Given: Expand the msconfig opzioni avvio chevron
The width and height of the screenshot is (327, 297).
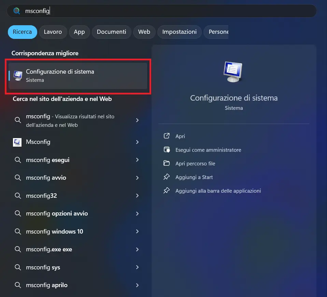Looking at the screenshot, I should point(137,213).
